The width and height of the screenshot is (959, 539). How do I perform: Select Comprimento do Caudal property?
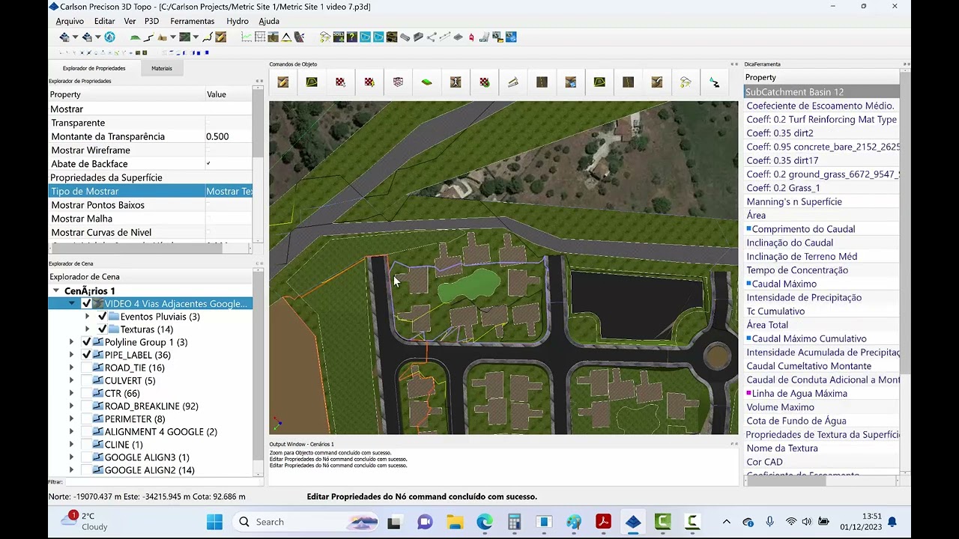803,229
